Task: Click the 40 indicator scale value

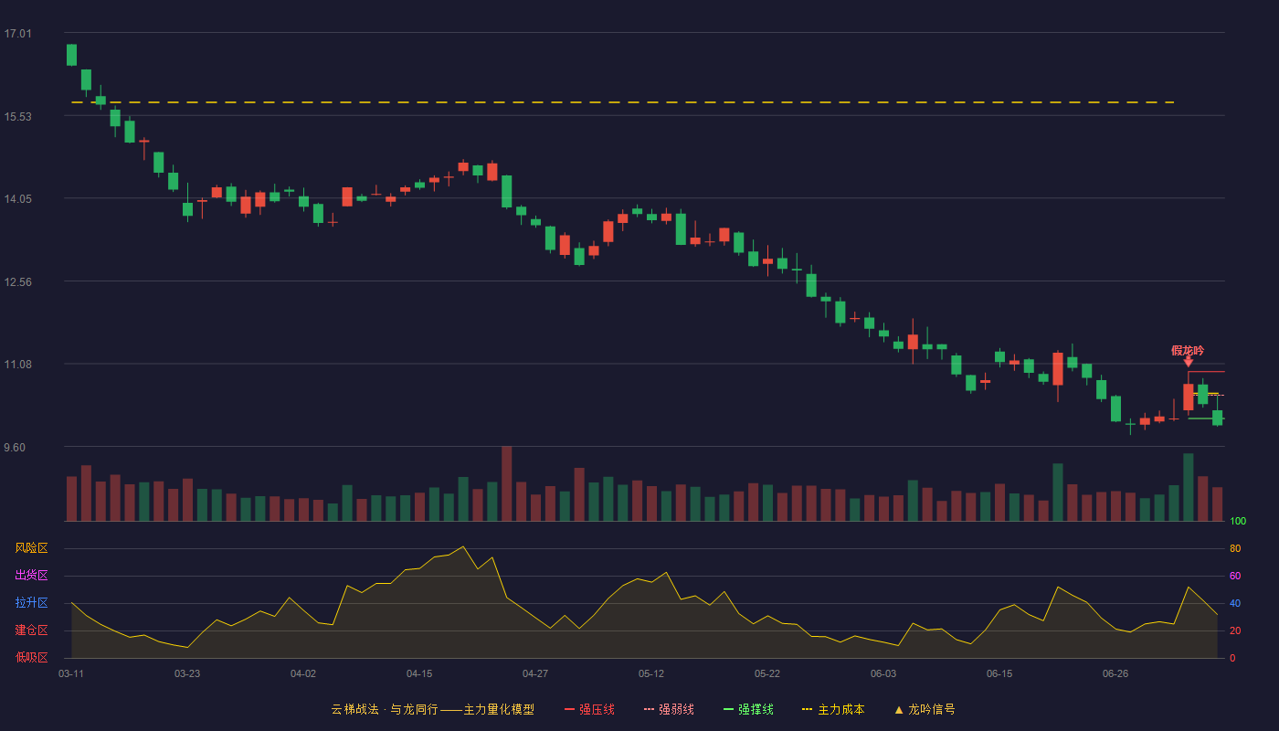Action: coord(1235,604)
